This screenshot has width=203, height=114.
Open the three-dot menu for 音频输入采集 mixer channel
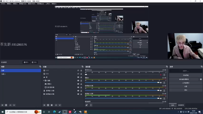[x=164, y=98]
